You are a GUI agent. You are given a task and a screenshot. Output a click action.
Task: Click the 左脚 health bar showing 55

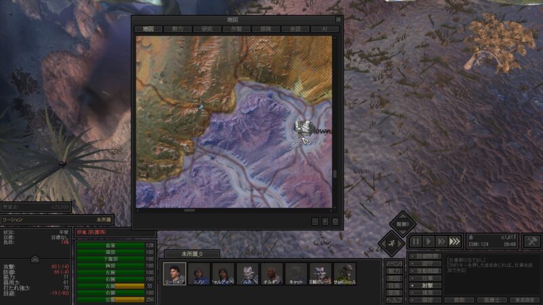pyautogui.click(x=111, y=286)
